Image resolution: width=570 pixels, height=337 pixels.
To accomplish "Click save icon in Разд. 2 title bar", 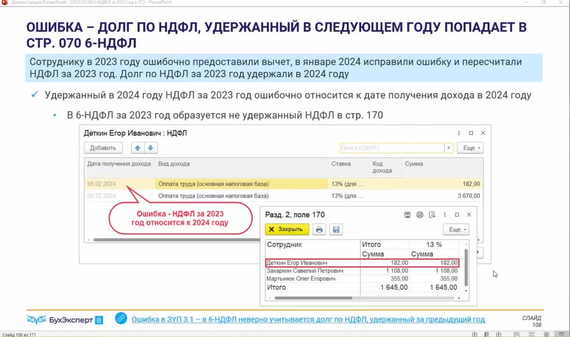I will point(407,215).
